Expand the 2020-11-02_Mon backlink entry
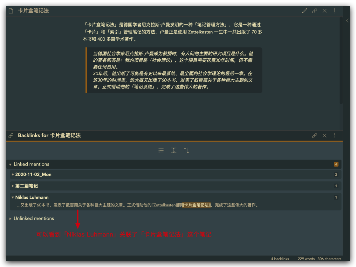This screenshot has height=267, width=356. [x=13, y=174]
